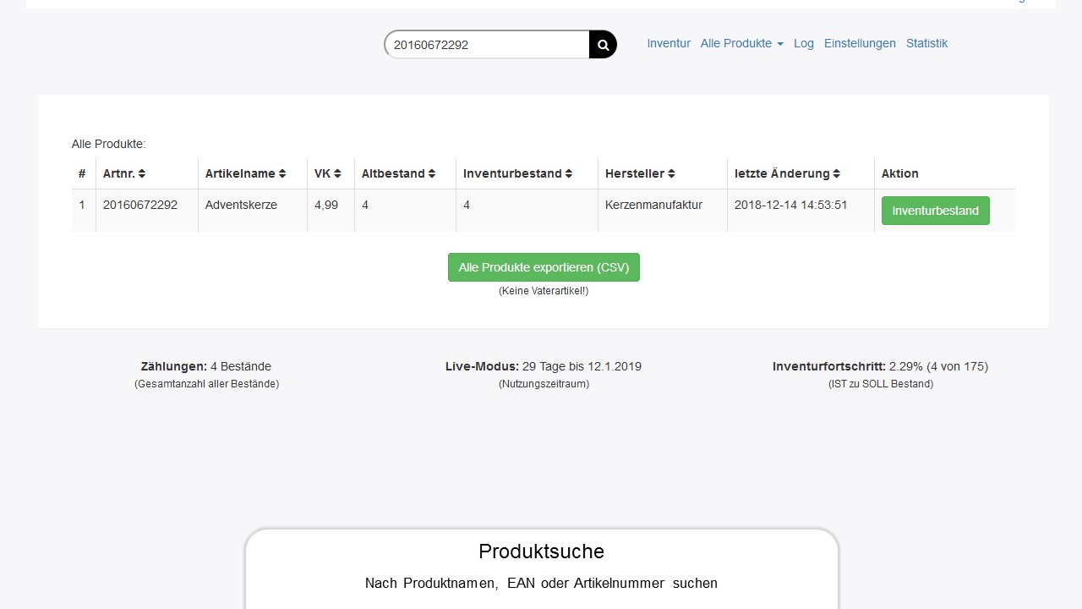Sort by letzte Änderung icon

coord(836,173)
